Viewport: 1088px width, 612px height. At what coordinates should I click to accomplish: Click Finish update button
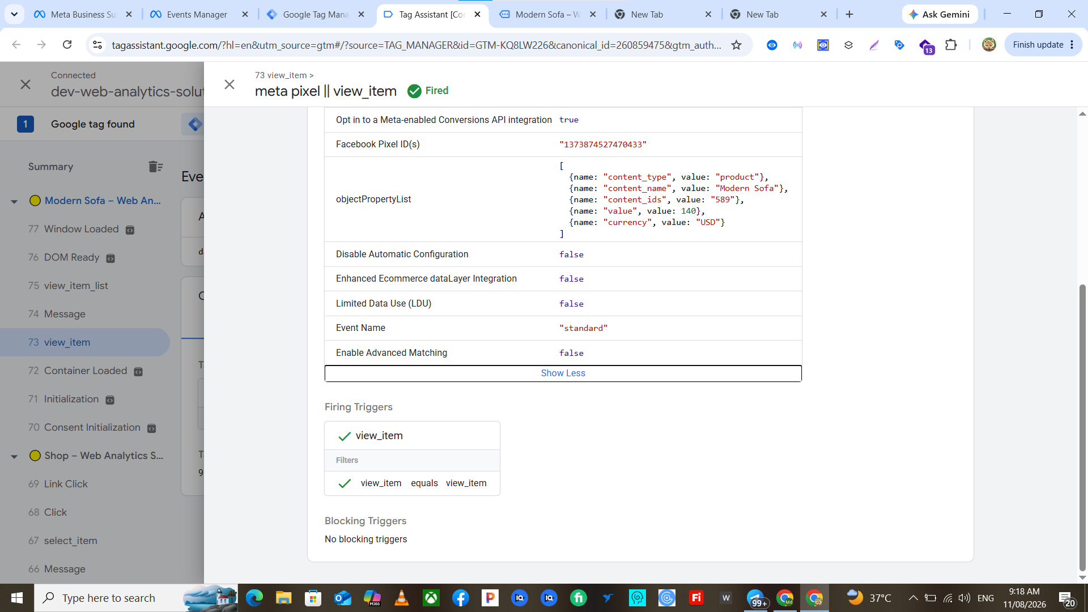1043,45
